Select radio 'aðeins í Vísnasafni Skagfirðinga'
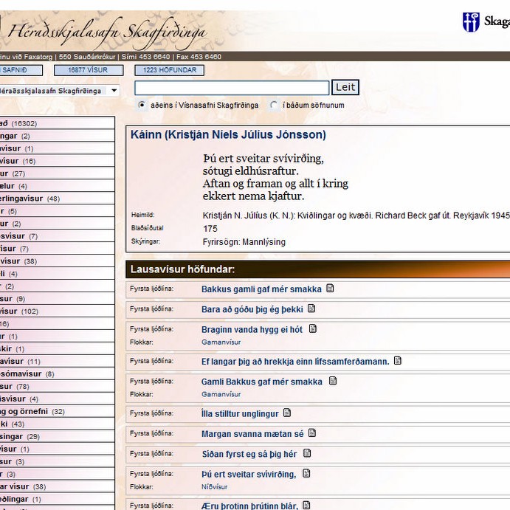 coord(142,106)
